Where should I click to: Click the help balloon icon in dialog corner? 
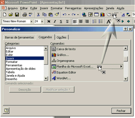coord(6,111)
